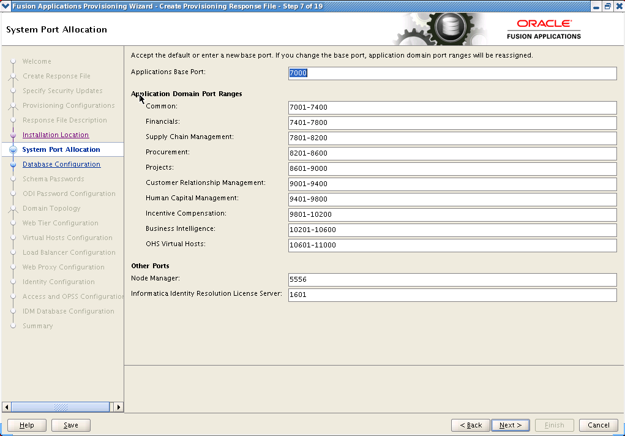The height and width of the screenshot is (436, 625).
Task: Edit the Human Capital Management port range
Action: click(x=452, y=199)
